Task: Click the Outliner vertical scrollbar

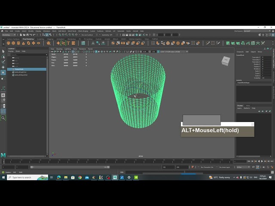Action: (47, 105)
